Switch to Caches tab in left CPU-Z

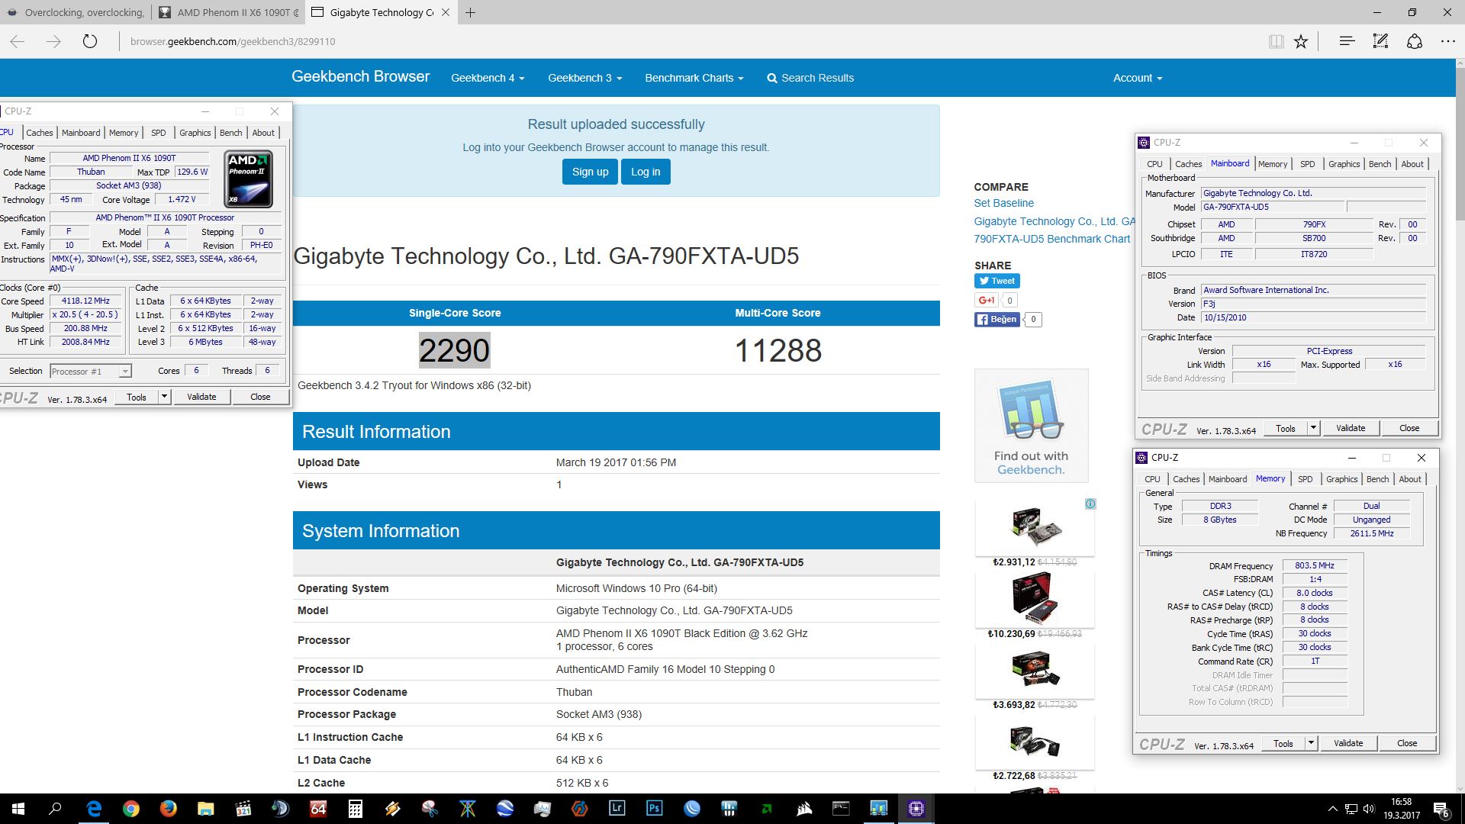pos(40,133)
